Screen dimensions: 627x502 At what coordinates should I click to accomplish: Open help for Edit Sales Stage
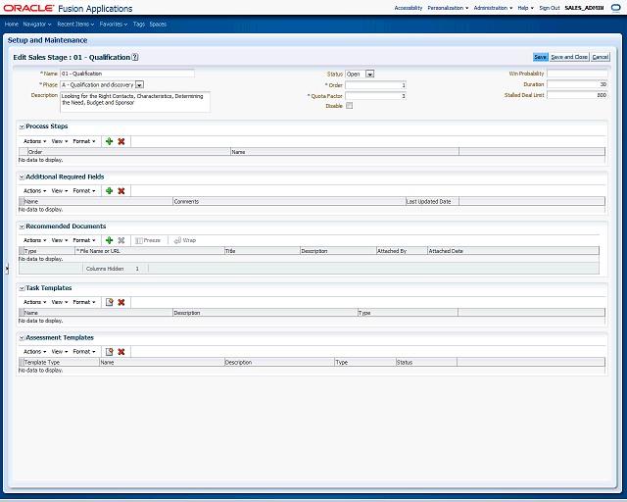coord(135,57)
